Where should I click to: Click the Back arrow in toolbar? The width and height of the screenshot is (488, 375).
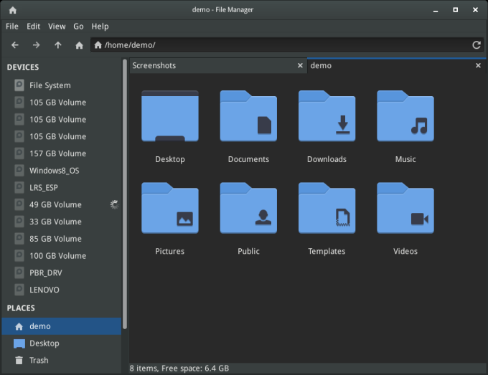[14, 45]
